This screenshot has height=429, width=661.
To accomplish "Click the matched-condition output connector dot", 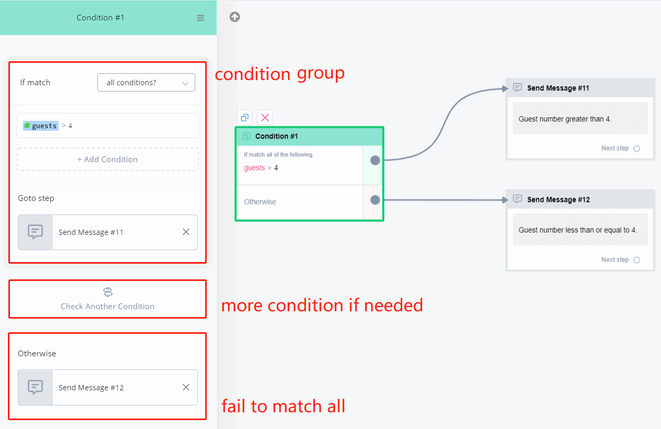I will point(375,160).
